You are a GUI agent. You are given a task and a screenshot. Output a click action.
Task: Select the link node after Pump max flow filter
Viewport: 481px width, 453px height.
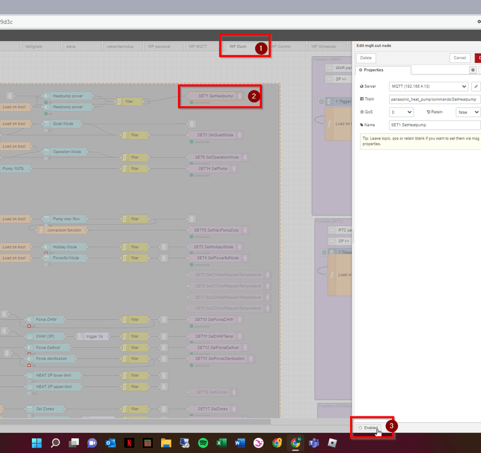point(192,219)
